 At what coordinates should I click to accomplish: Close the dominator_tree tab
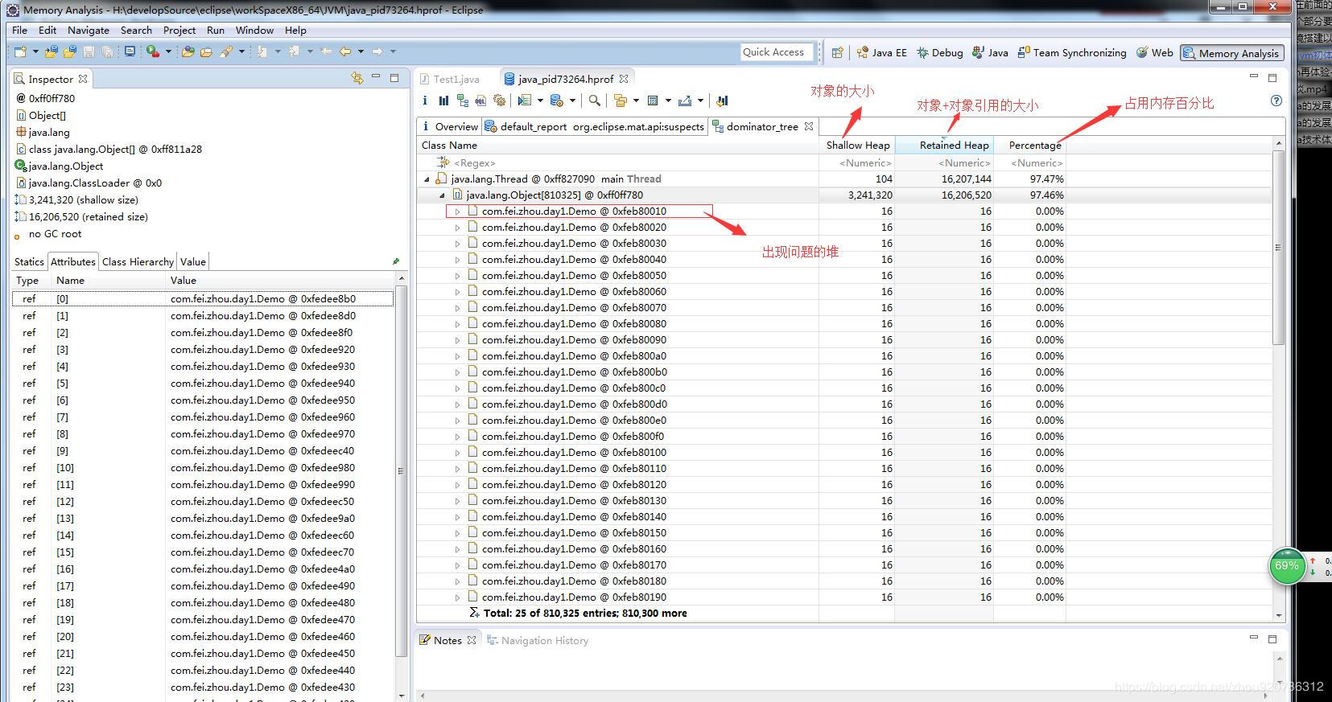coord(809,126)
